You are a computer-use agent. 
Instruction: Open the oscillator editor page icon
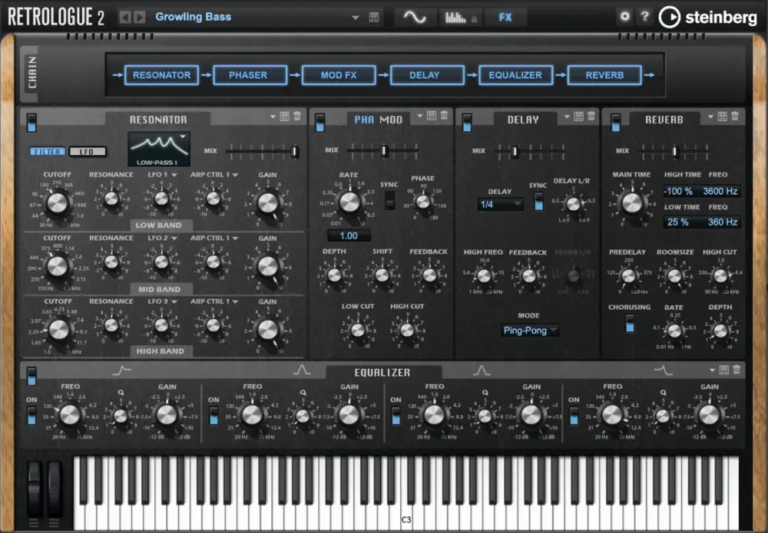pos(413,17)
